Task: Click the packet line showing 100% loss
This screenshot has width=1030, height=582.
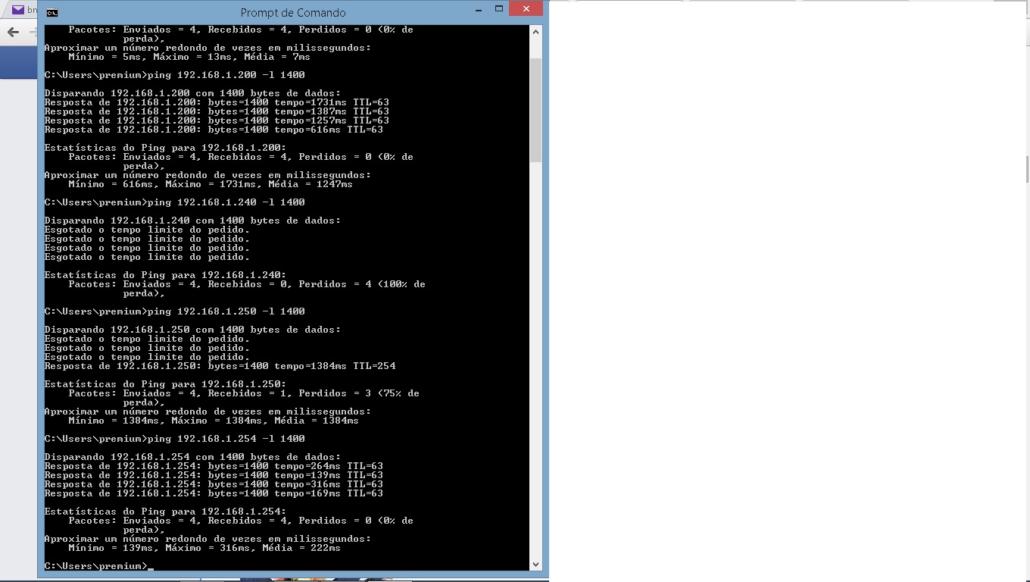Action: pos(247,284)
